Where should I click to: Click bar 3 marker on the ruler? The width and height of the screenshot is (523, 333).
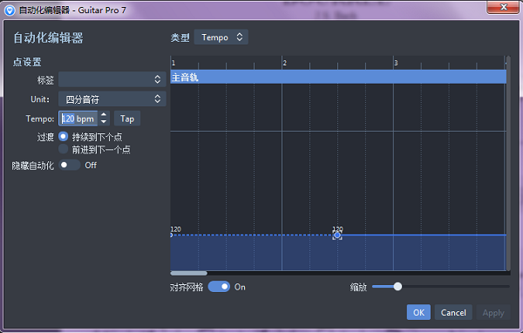(x=396, y=63)
